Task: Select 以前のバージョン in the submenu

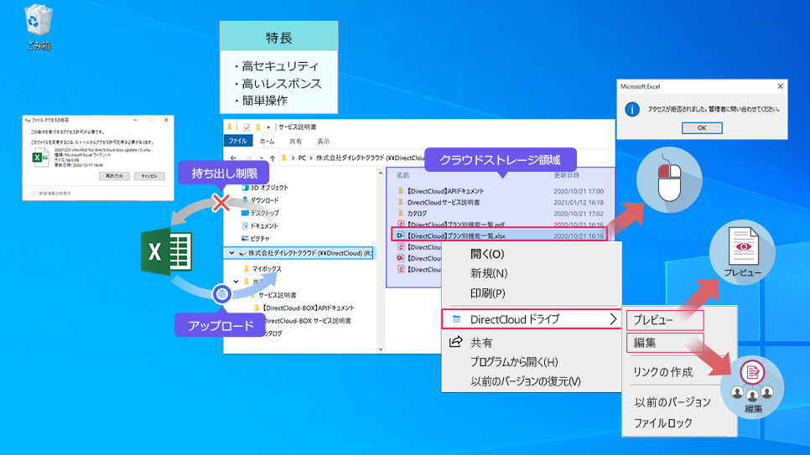Action: (672, 402)
